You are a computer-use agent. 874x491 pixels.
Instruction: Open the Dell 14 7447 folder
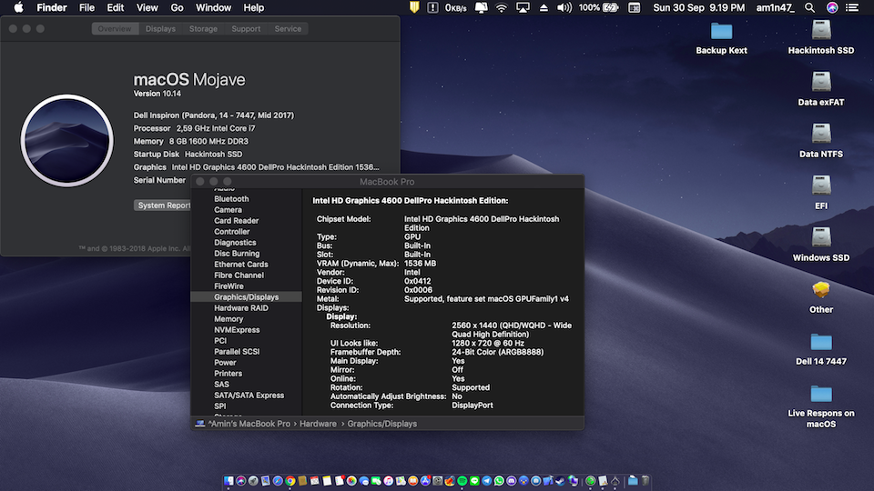[x=820, y=343]
